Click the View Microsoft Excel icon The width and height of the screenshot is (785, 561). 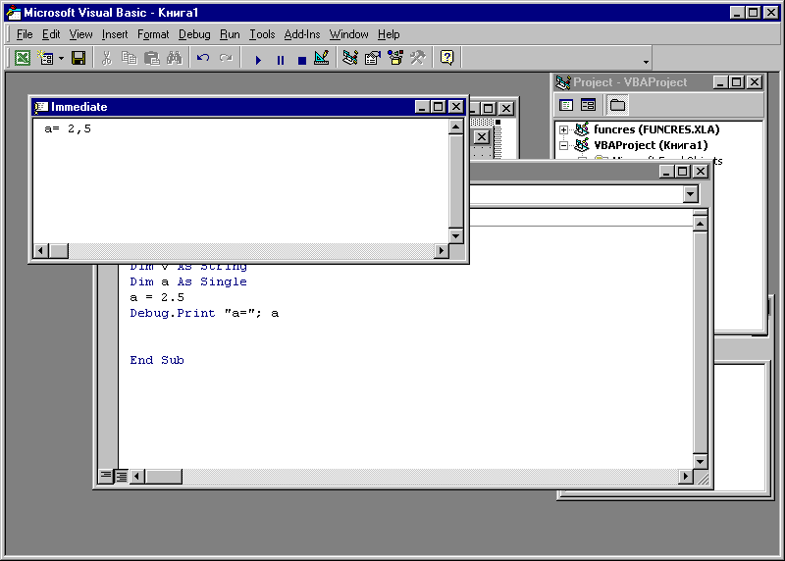(22, 58)
